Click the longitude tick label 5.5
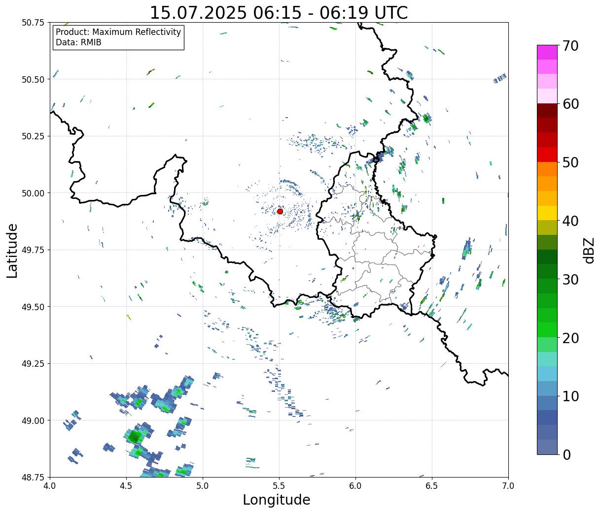Image resolution: width=601 pixels, height=512 pixels. pos(279,486)
